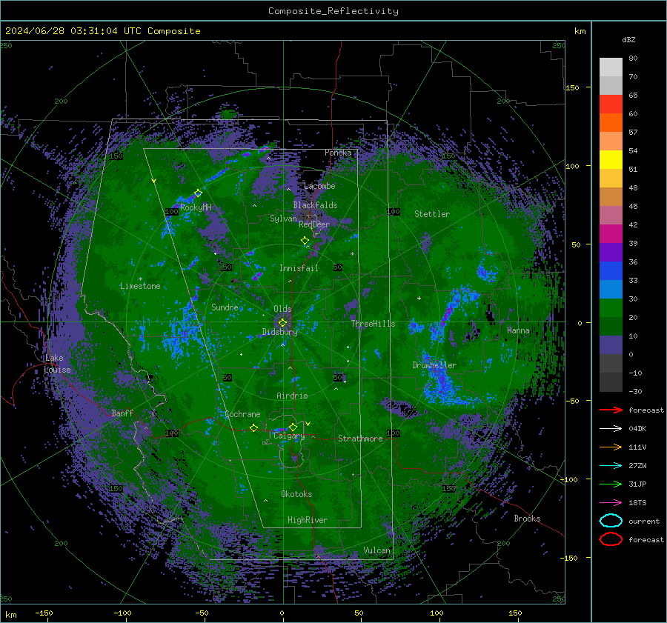667x623 pixels.
Task: Click the Vulcan label
Action: point(376,550)
